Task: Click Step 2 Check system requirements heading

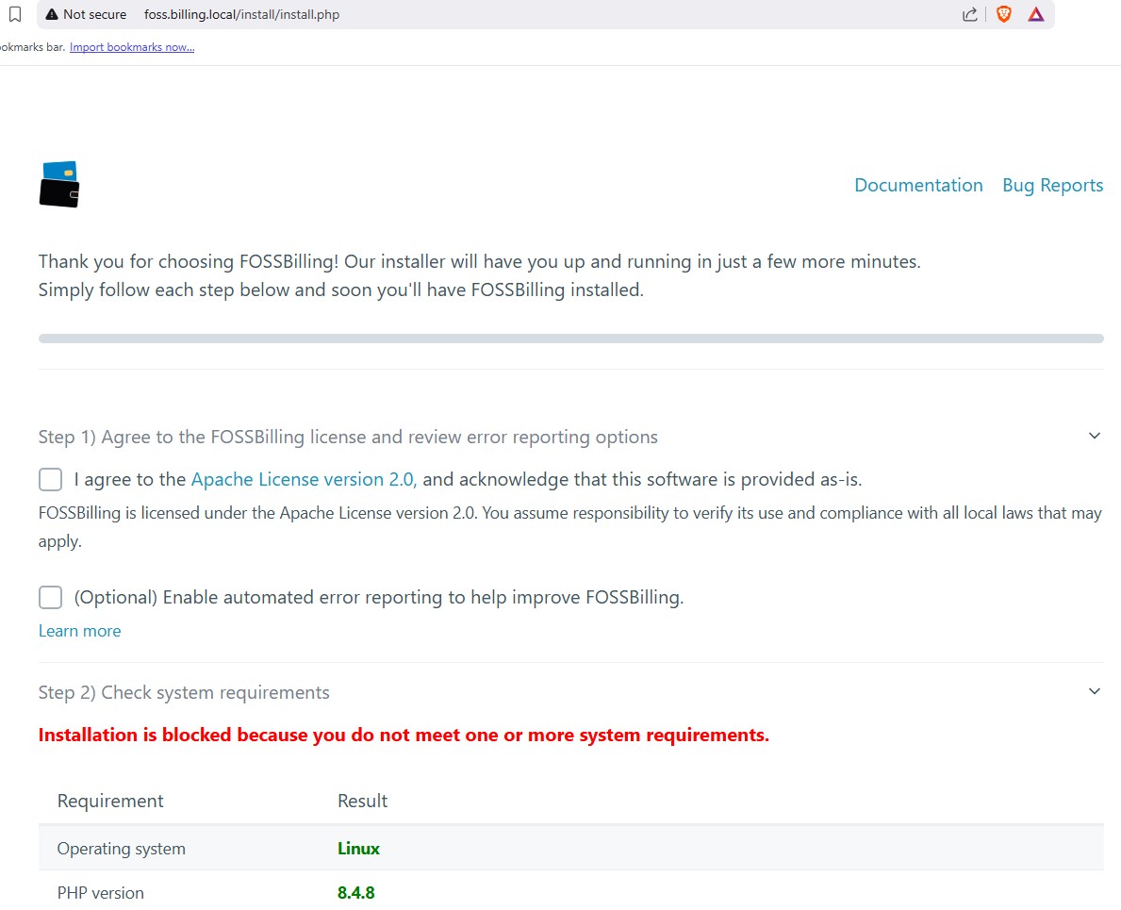Action: point(184,693)
